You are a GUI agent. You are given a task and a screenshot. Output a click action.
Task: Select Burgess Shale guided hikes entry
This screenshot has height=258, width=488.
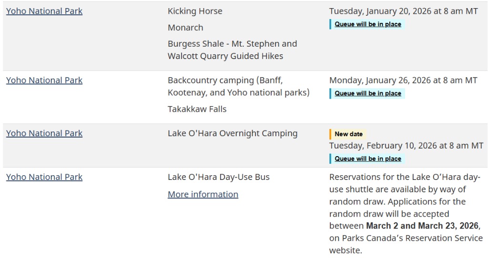point(232,50)
